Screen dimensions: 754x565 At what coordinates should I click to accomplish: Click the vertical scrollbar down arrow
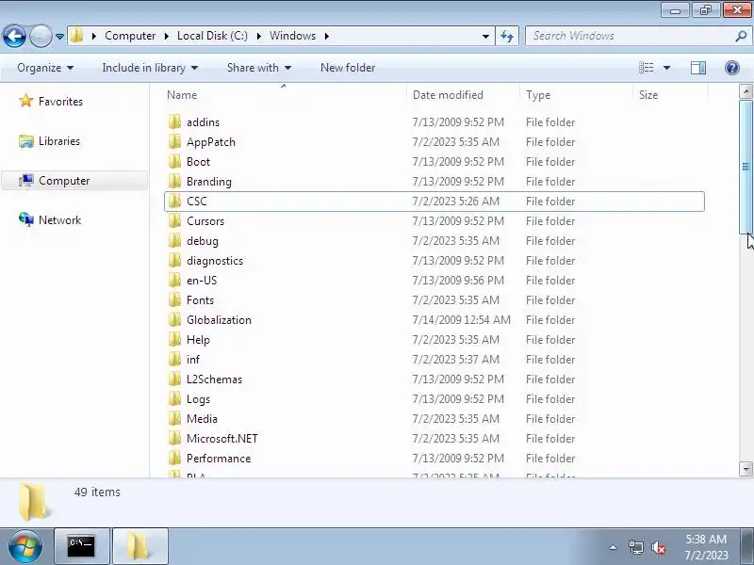(746, 468)
